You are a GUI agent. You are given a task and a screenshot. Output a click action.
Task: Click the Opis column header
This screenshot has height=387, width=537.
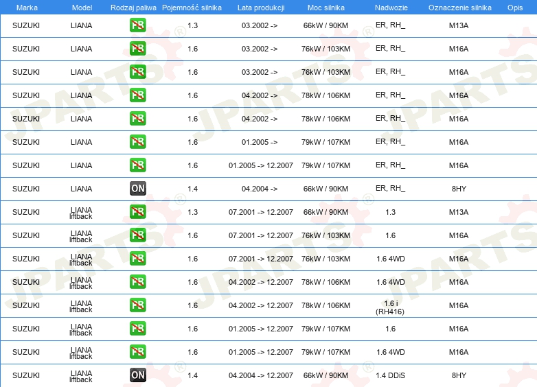[515, 8]
